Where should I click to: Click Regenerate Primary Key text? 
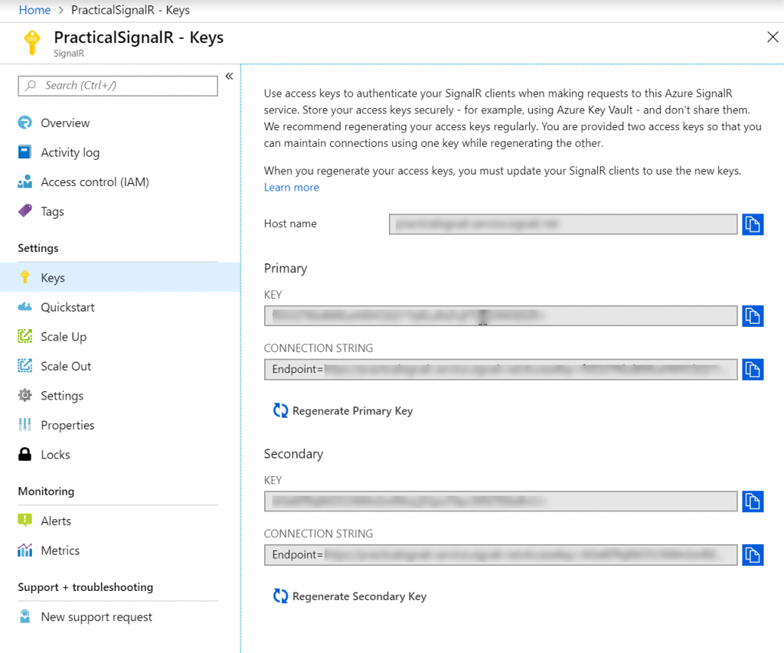pyautogui.click(x=352, y=411)
